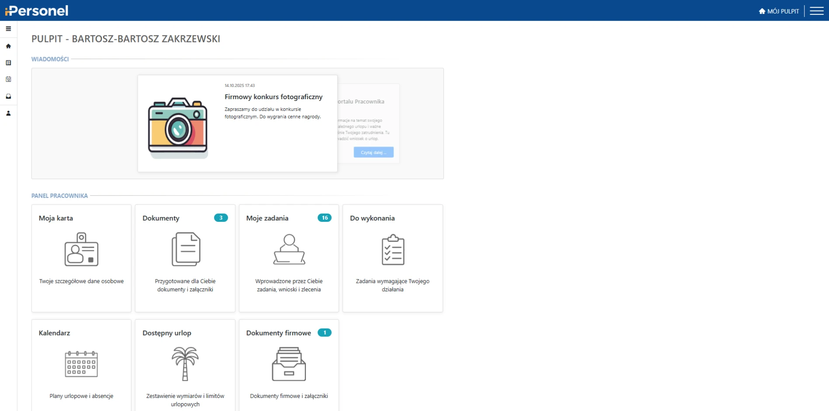This screenshot has height=411, width=829.
Task: Go to Mój Pulpit in header
Action: (x=779, y=11)
